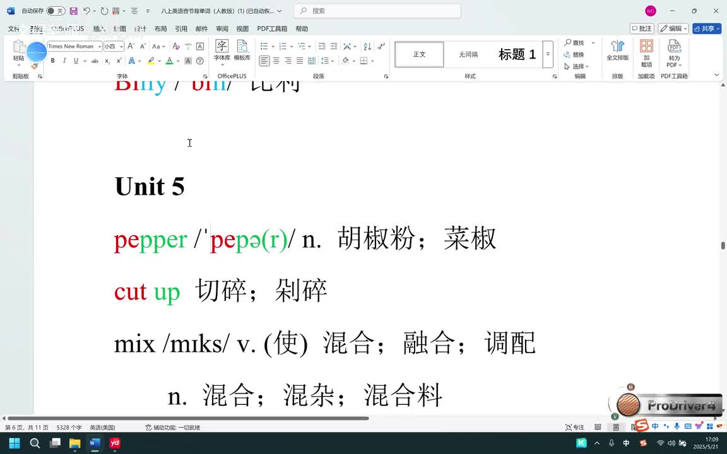Click the 转为PDF convert icon
727x454 pixels.
click(674, 53)
